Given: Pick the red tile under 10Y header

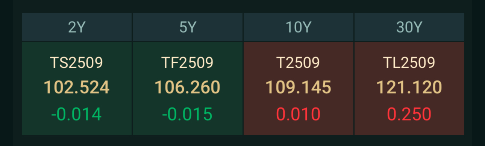Looking at the screenshot, I should click(299, 88).
